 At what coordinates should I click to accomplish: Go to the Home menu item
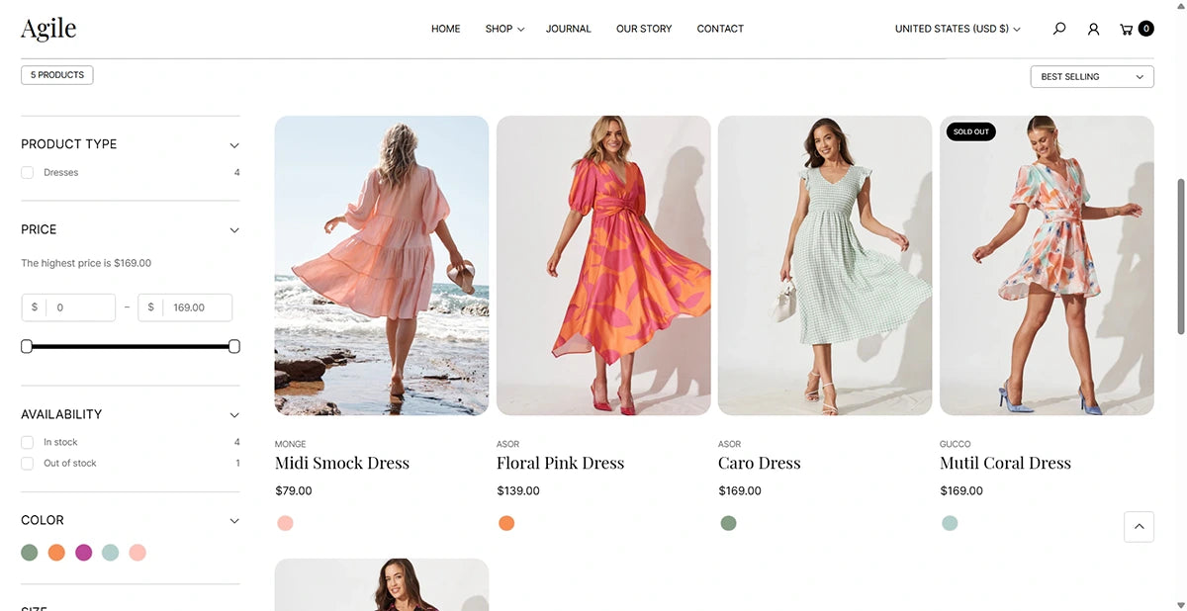(x=445, y=29)
